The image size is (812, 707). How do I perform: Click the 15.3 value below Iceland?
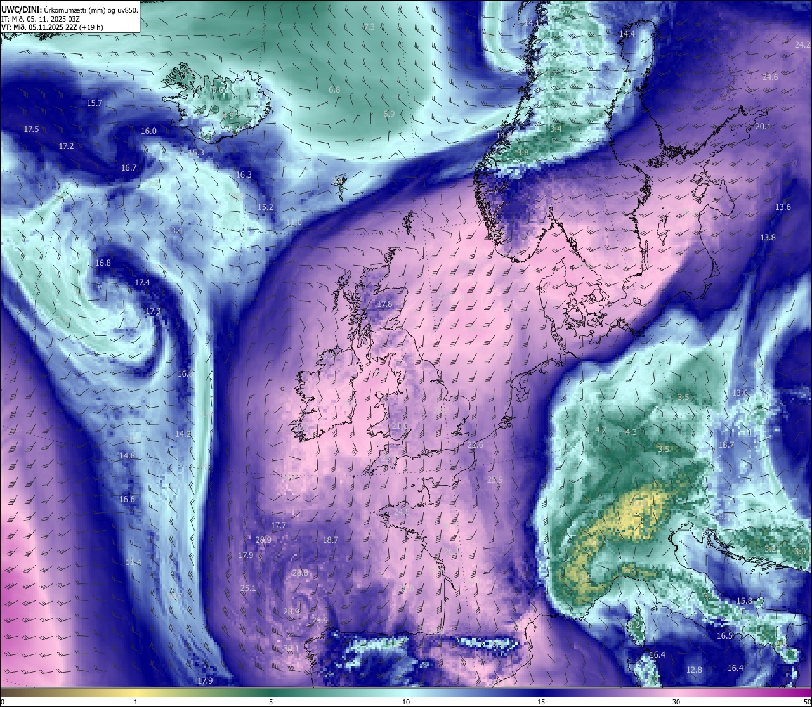click(x=196, y=152)
